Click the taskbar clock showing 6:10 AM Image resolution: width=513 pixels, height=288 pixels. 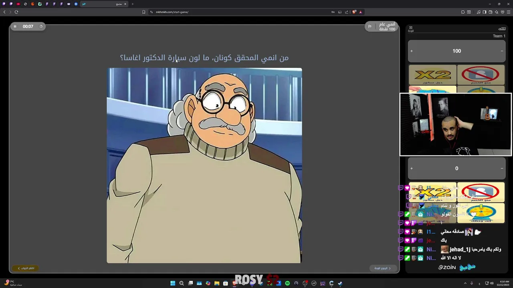[503, 283]
